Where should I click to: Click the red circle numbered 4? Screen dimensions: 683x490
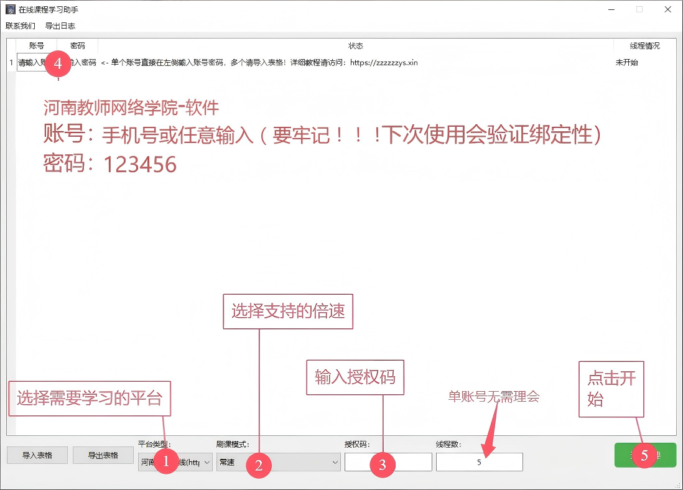coord(57,63)
